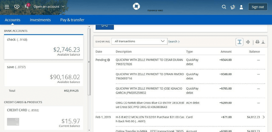Open the megaphone announcements icon
This screenshot has width=272, height=132.
pos(233,7)
